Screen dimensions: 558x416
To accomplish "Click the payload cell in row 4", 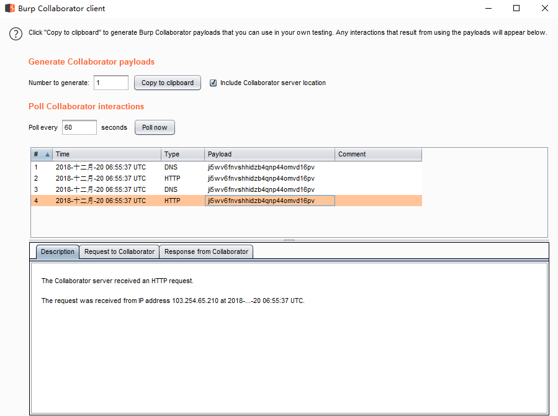I will pos(270,201).
